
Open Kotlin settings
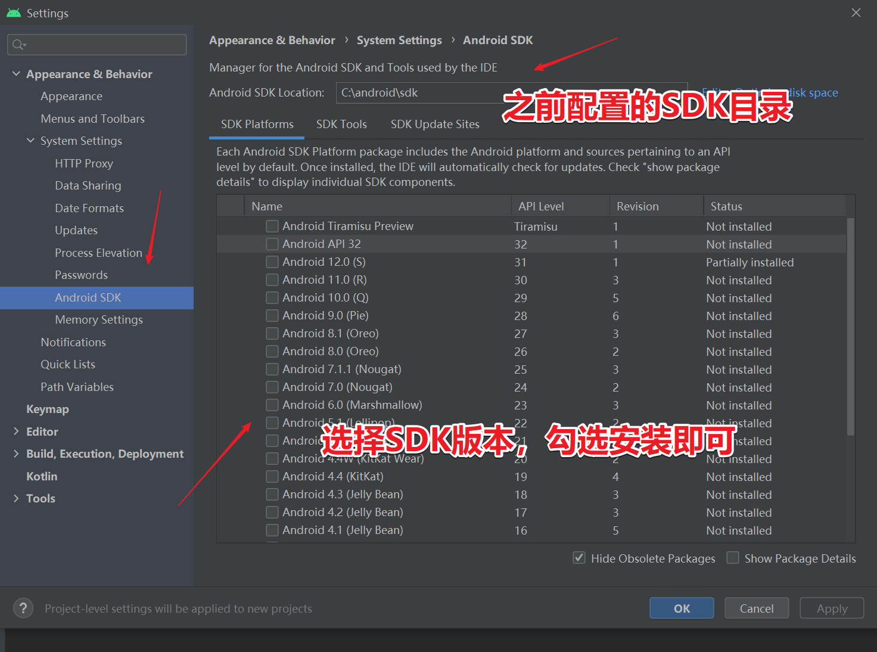tap(42, 476)
